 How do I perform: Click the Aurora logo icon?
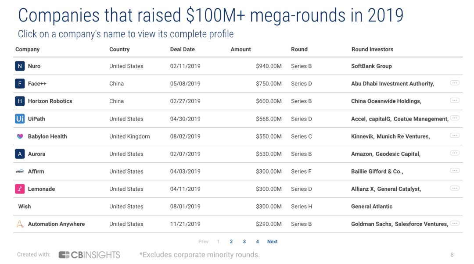pos(20,154)
